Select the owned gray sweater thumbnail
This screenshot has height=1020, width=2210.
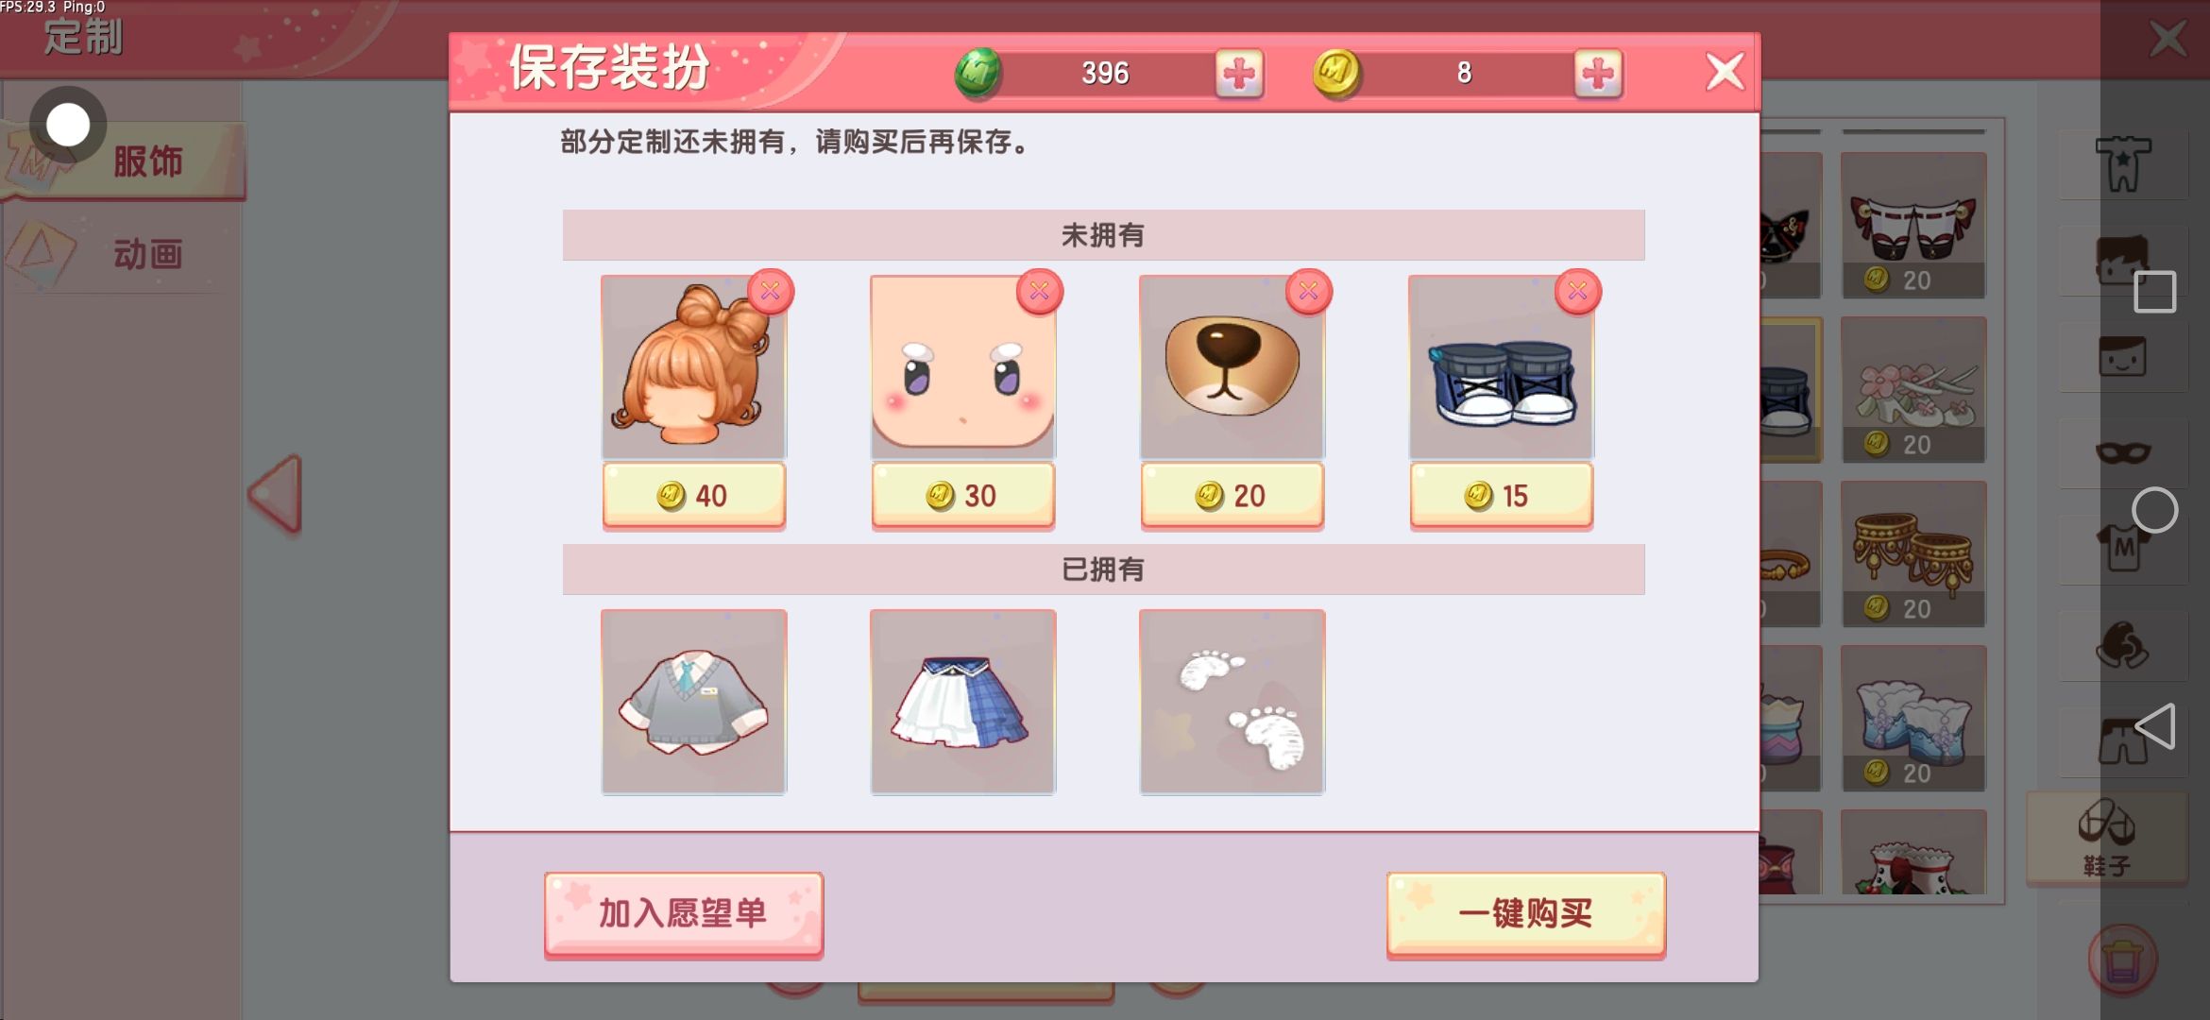694,702
